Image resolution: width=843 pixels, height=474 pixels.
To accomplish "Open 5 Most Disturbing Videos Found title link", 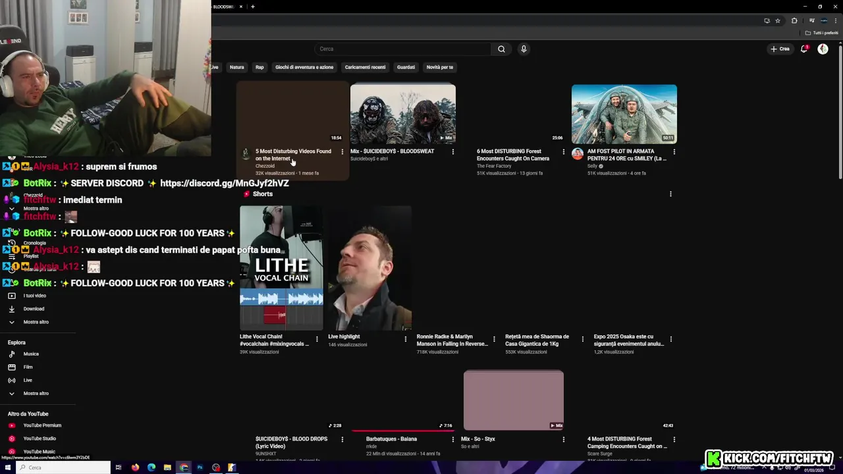I will tap(293, 155).
